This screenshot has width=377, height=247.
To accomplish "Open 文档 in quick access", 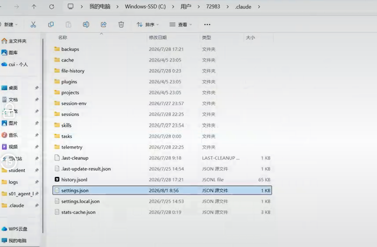I will 9,99.
